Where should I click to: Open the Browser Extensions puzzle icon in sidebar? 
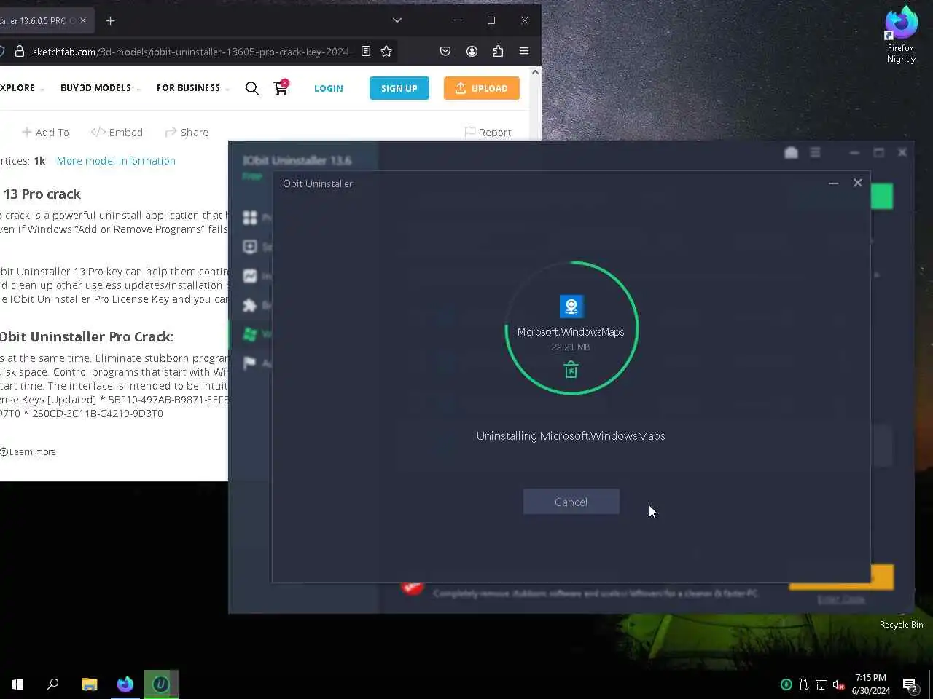(250, 305)
